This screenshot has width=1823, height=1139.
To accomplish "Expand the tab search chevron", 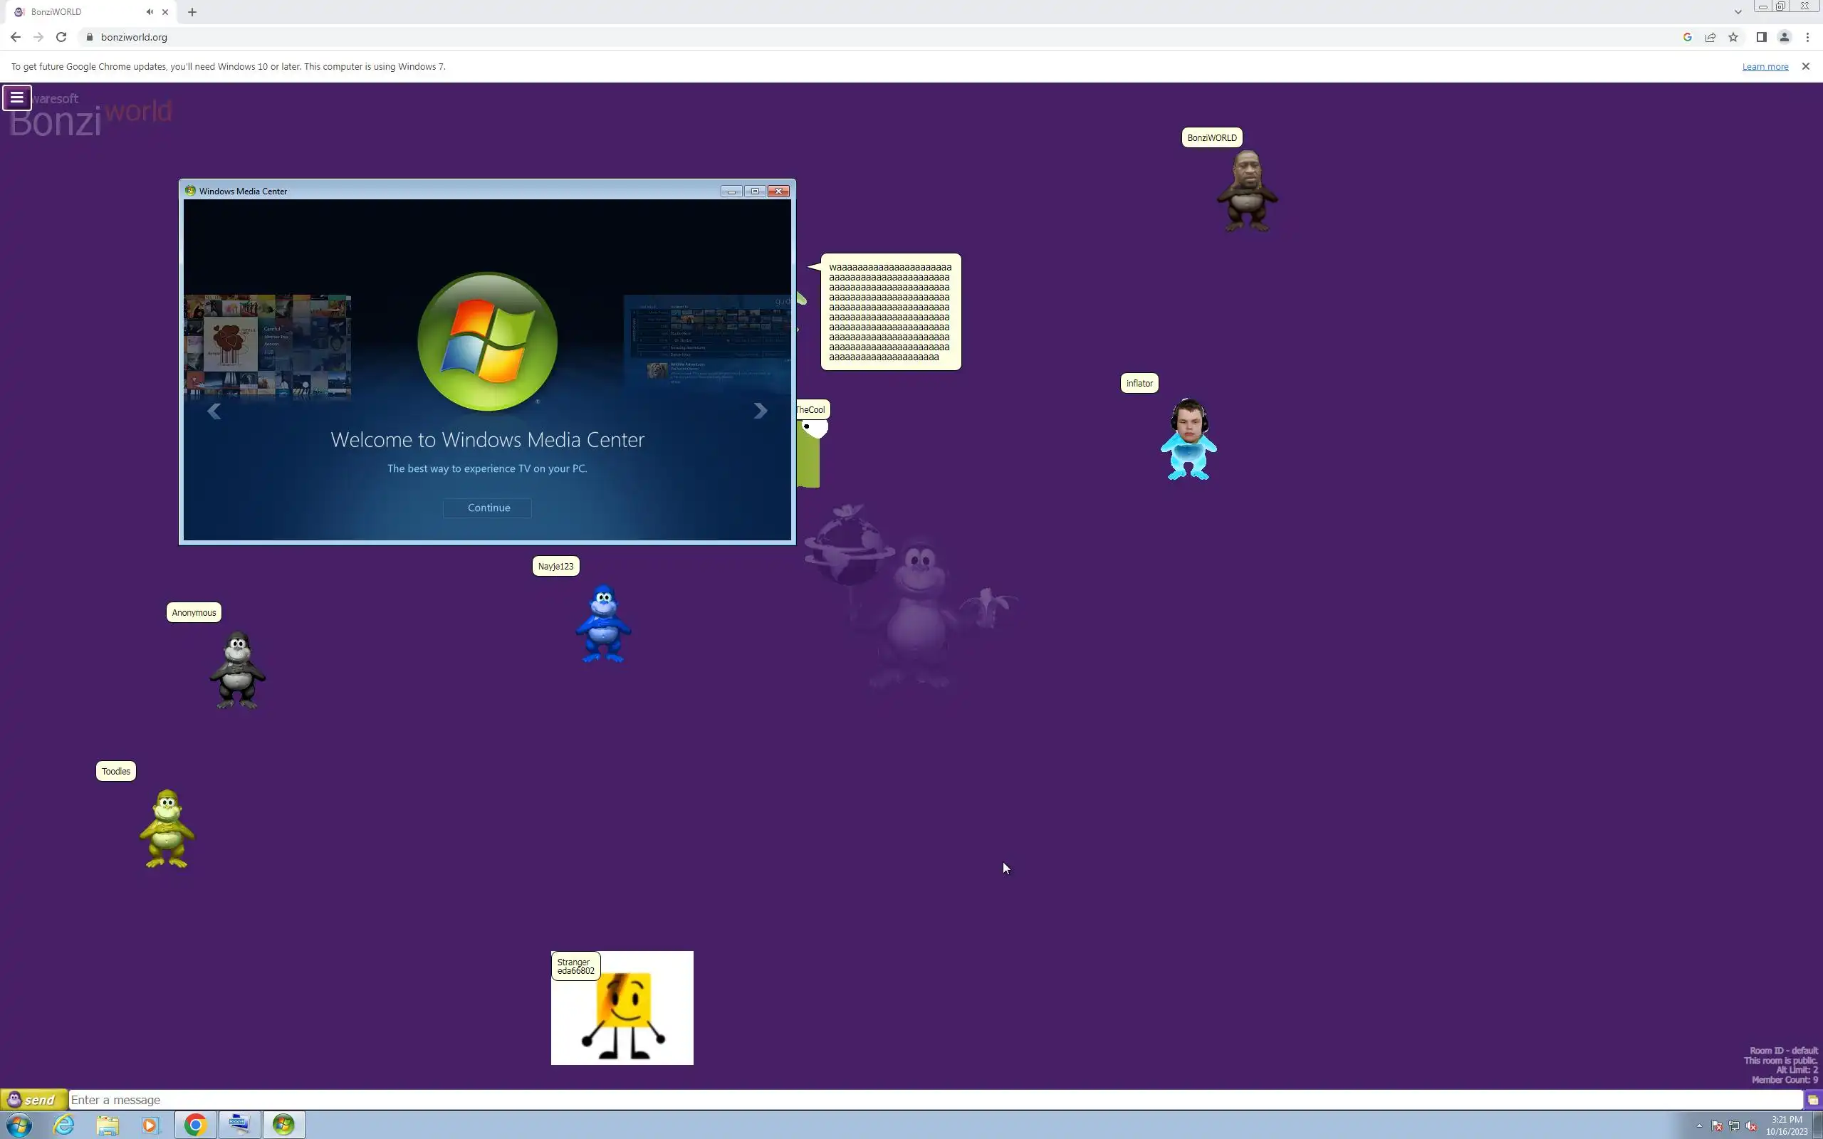I will click(x=1738, y=12).
